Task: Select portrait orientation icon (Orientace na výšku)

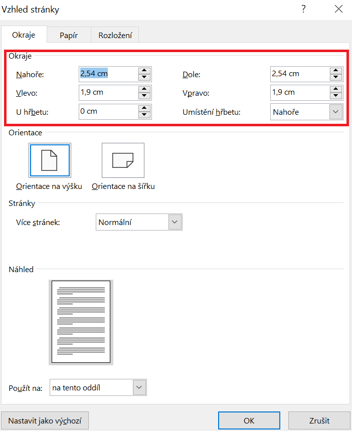Action: 50,160
